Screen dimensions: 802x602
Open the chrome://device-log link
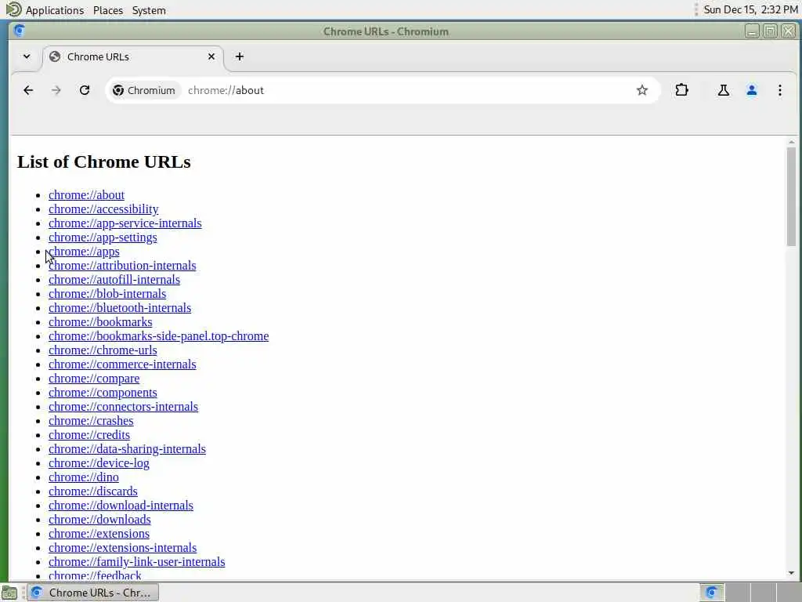click(x=99, y=462)
